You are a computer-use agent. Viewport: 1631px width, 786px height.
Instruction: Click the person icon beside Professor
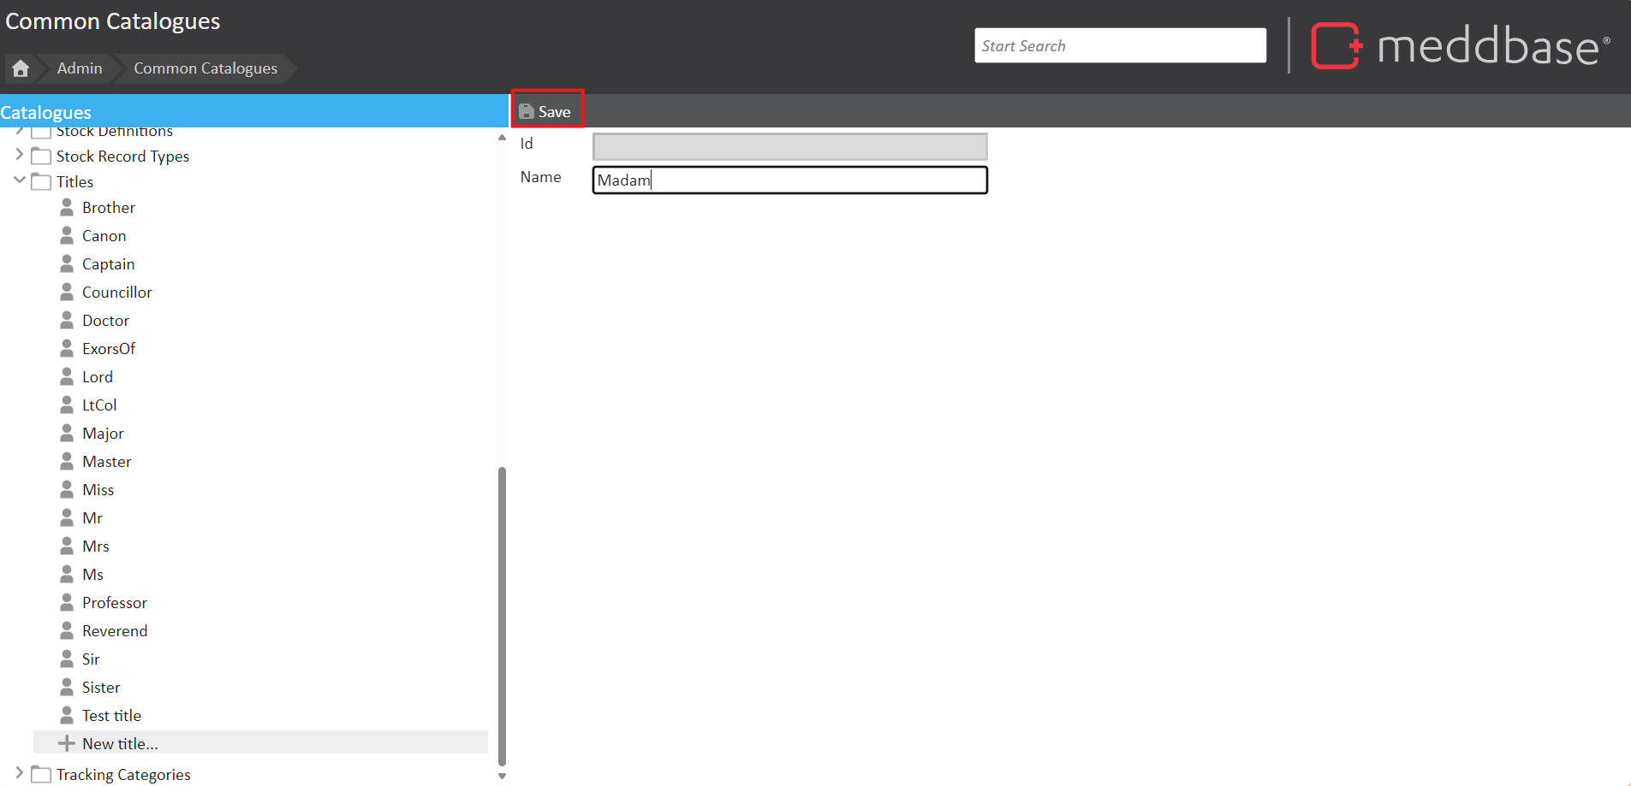[67, 603]
